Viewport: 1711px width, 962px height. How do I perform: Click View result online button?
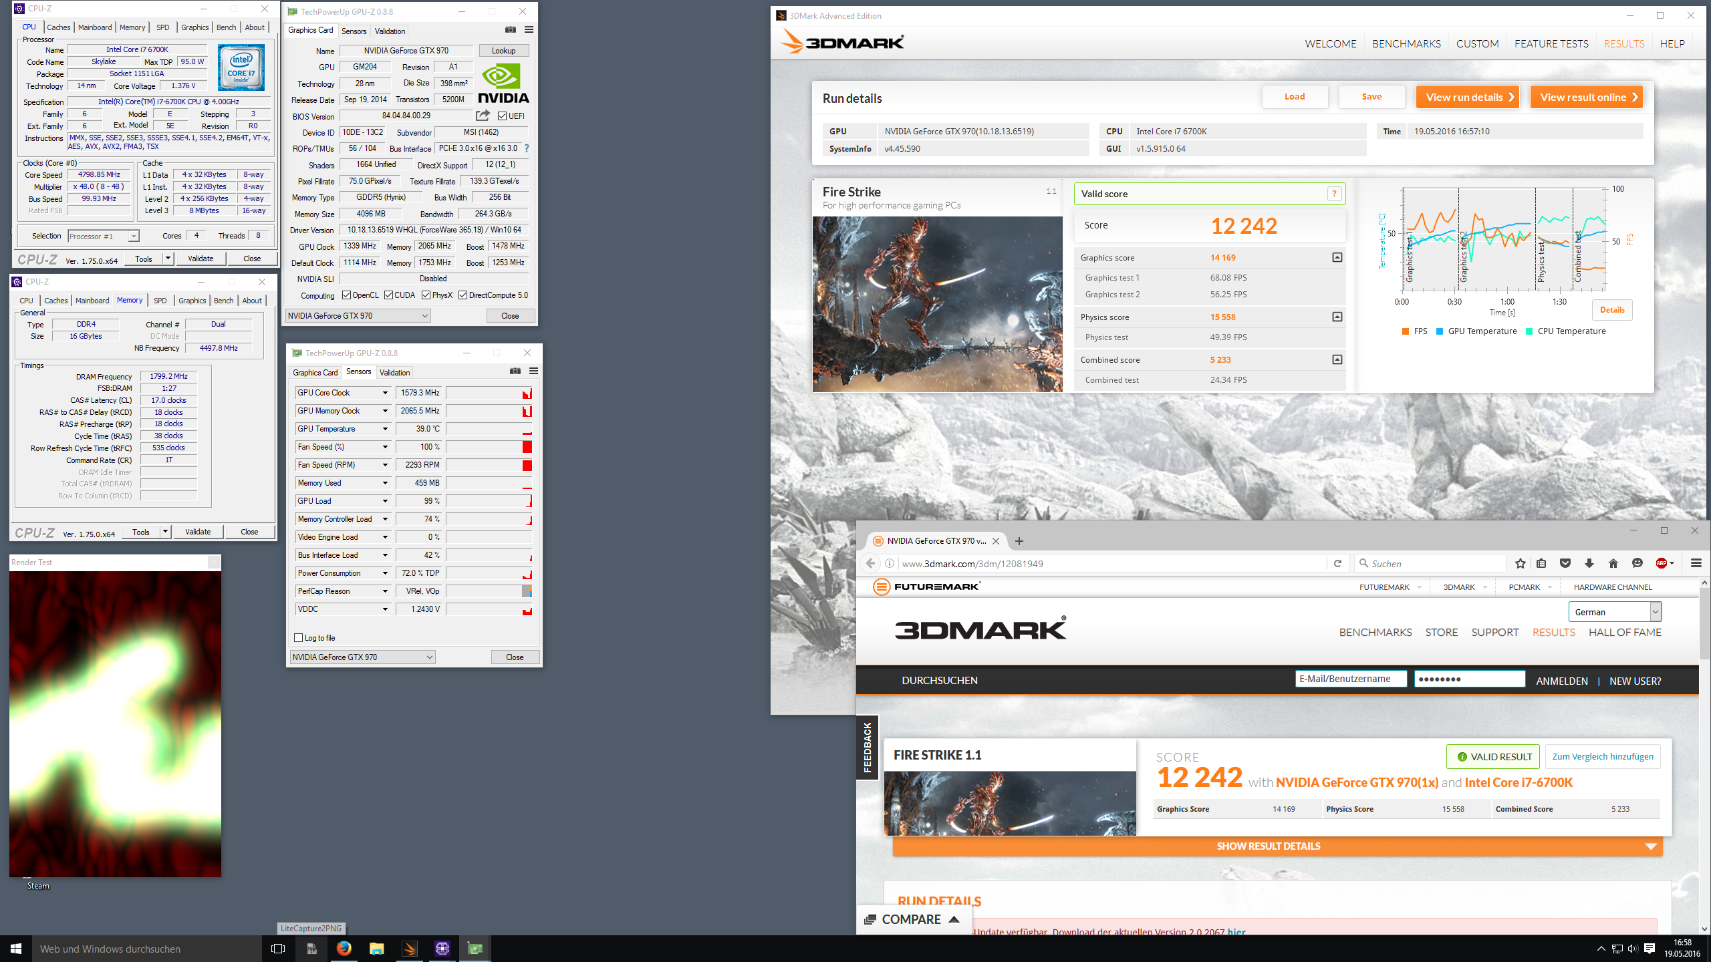1586,97
